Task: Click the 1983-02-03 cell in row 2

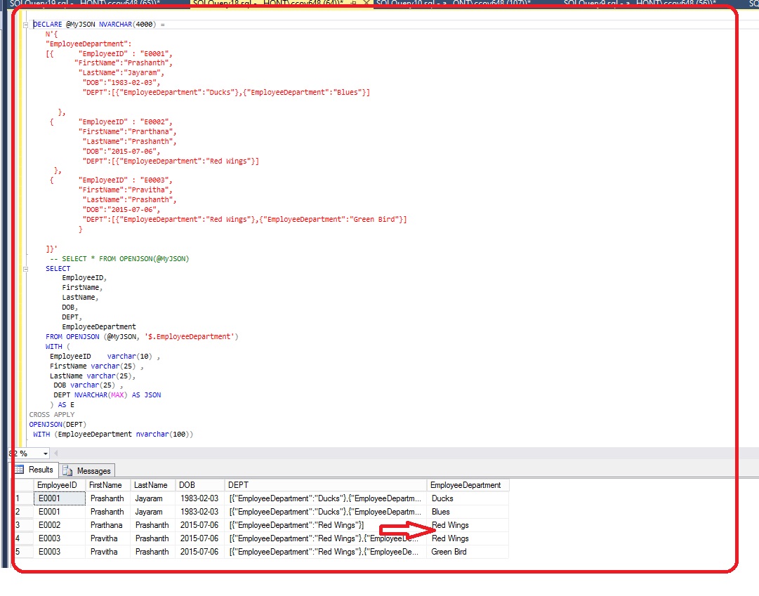Action: (199, 512)
